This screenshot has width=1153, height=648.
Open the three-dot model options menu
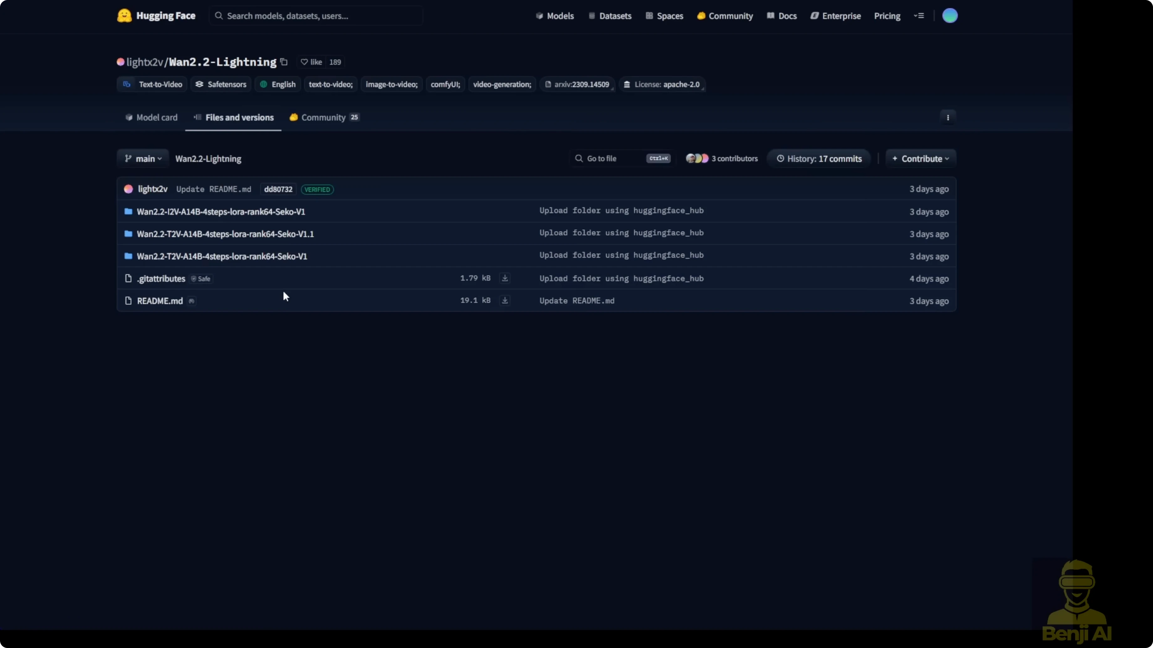pyautogui.click(x=947, y=118)
